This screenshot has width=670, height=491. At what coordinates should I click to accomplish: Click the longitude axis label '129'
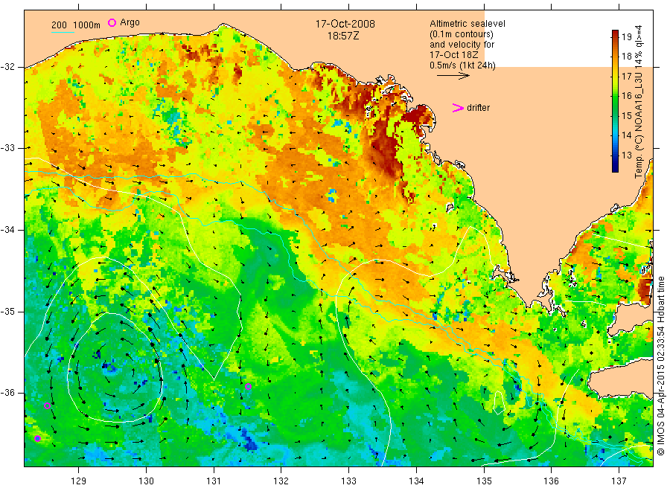79,481
